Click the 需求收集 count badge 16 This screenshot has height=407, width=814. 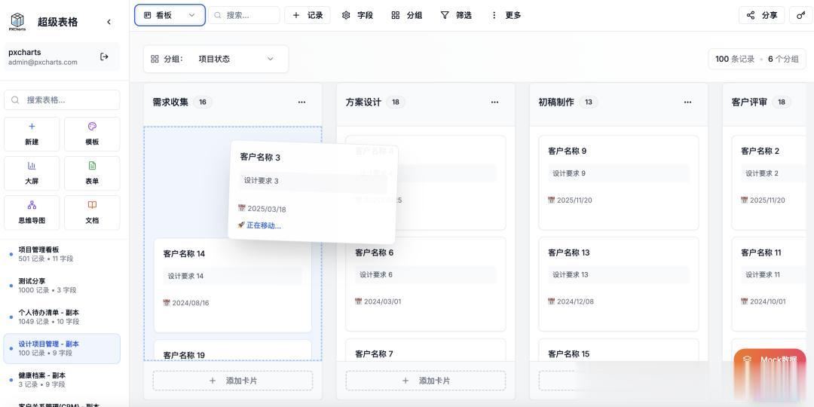(x=203, y=103)
